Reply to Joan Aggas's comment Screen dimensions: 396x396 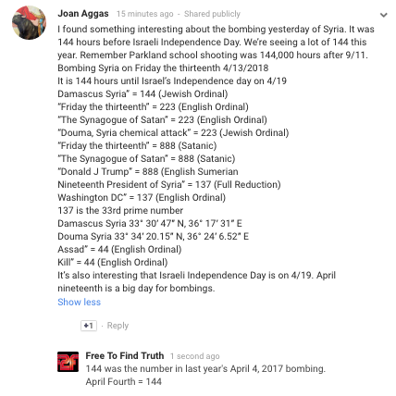(118, 326)
